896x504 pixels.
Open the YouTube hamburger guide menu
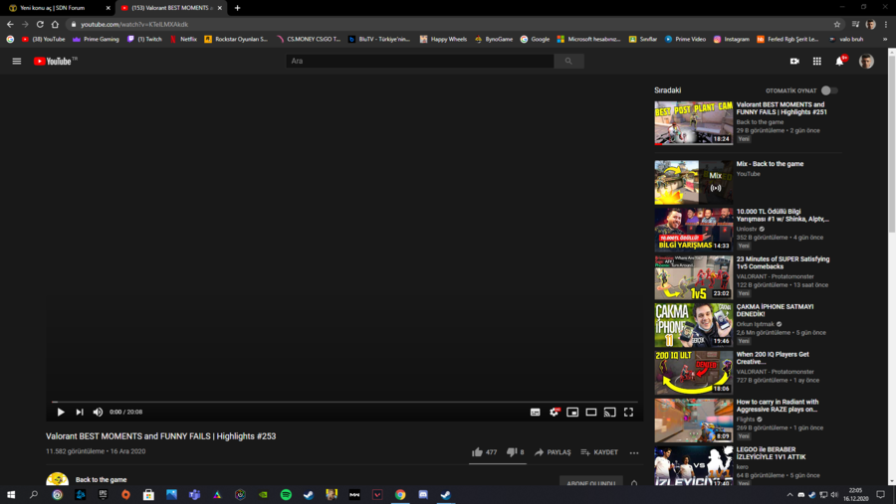point(17,61)
